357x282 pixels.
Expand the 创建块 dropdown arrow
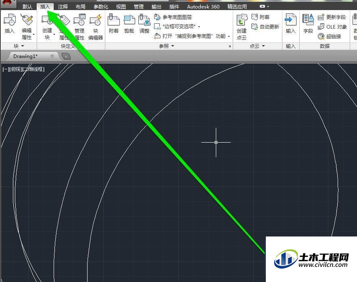click(x=54, y=35)
